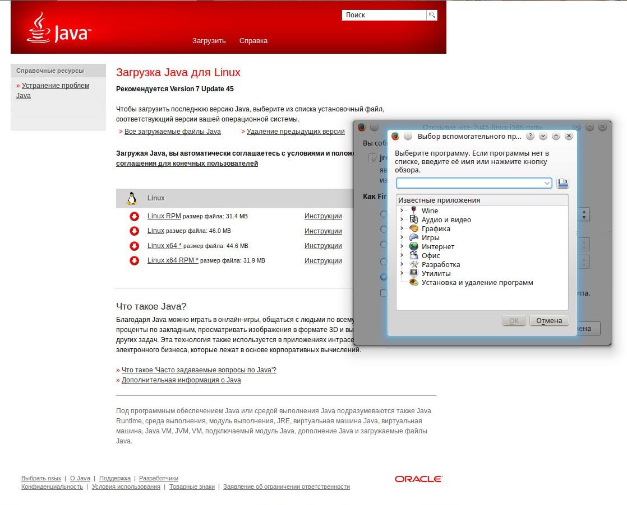
Task: Open соглашения для конечных пользователей link
Action: 187,163
